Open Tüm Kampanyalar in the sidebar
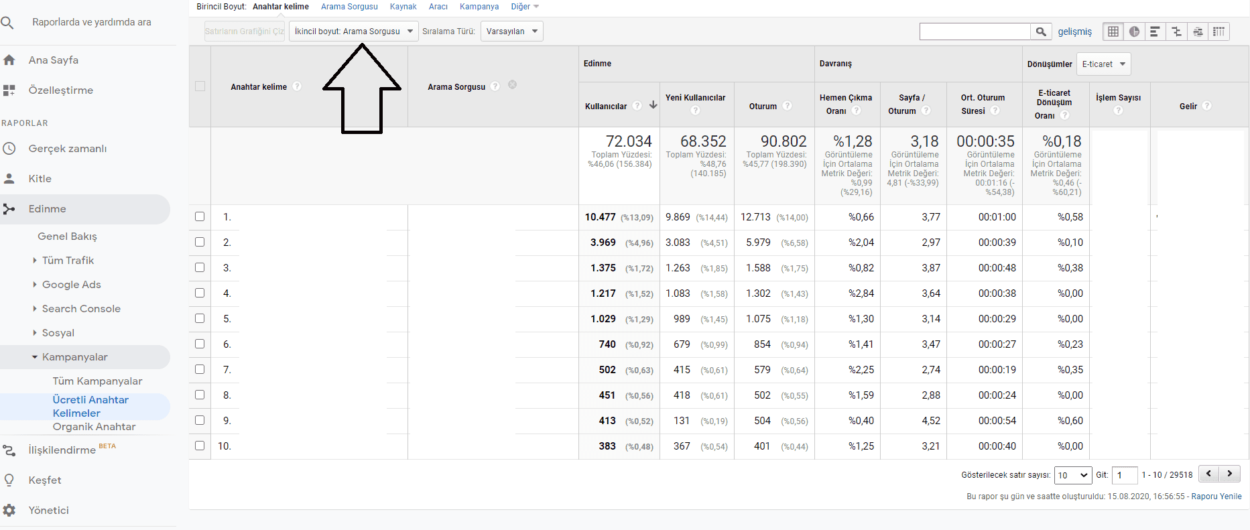Viewport: 1250px width, 530px height. [x=97, y=381]
